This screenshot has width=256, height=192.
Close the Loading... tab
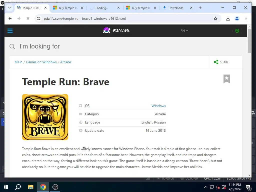[118, 8]
